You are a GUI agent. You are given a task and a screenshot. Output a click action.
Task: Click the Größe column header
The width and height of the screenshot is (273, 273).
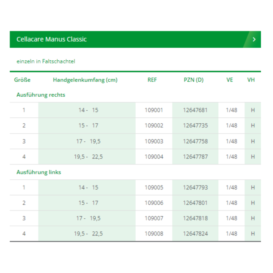point(22,80)
